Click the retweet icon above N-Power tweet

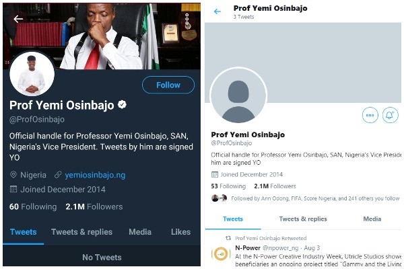click(228, 238)
